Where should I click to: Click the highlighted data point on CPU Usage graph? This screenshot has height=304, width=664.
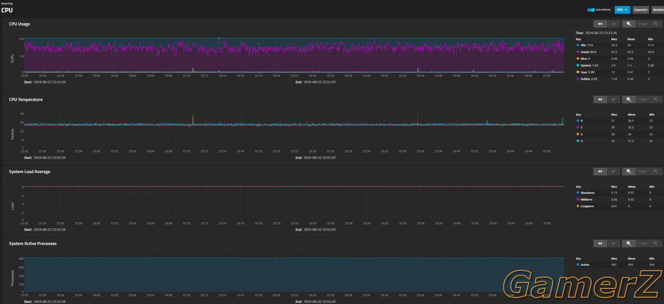click(219, 39)
